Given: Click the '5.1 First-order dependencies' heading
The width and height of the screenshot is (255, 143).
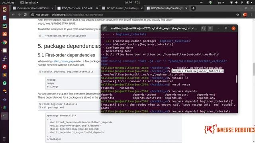Looking at the screenshot, I should (x=67, y=55).
